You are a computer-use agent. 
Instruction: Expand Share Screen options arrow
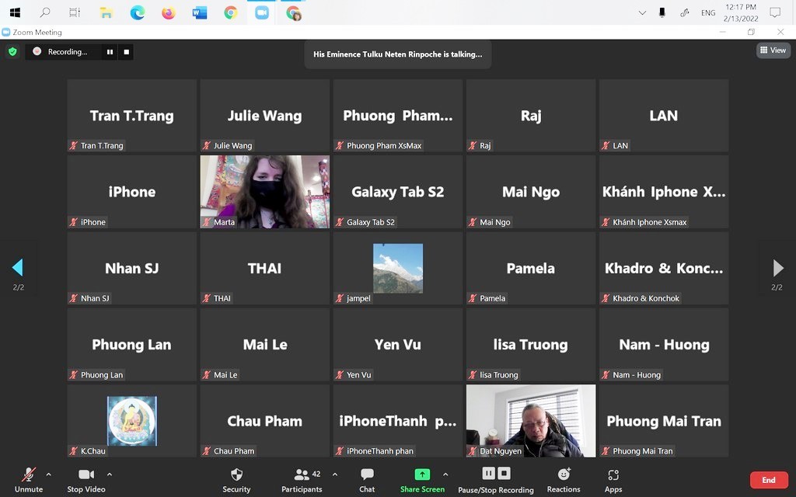tap(445, 474)
